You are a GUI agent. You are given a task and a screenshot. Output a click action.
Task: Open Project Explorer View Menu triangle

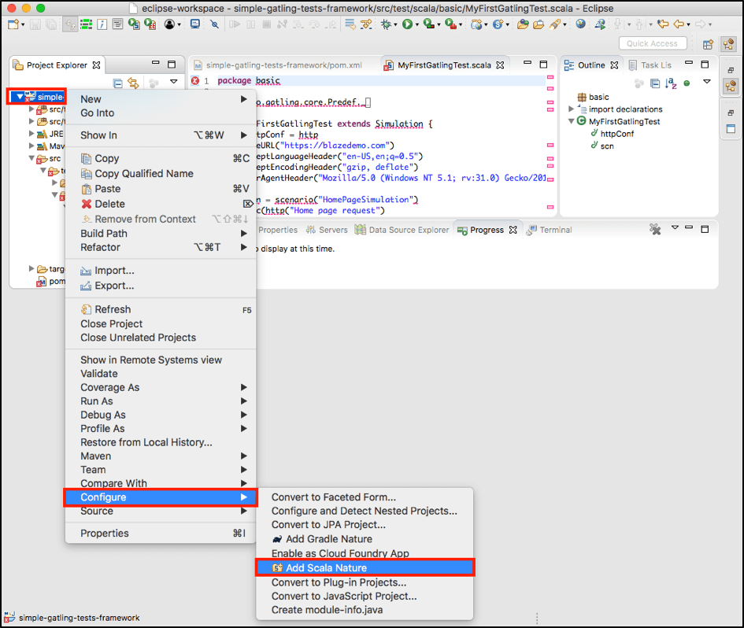[x=174, y=82]
